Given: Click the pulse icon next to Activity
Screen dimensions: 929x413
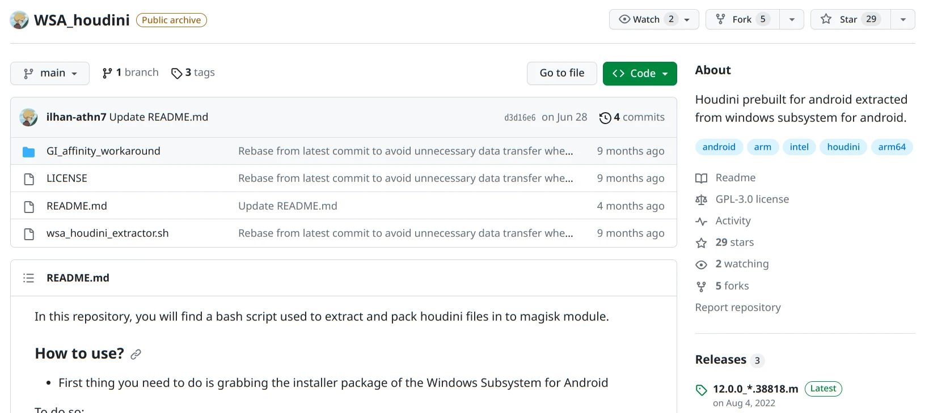Looking at the screenshot, I should pos(702,222).
